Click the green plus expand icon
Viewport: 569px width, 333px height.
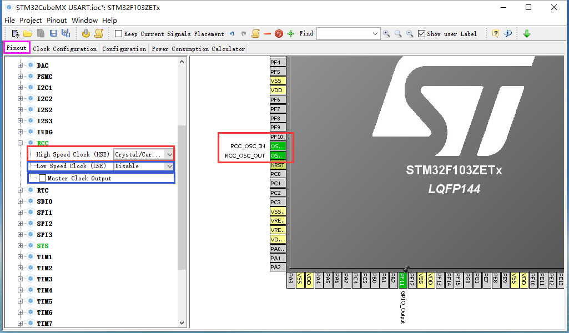[x=291, y=34]
